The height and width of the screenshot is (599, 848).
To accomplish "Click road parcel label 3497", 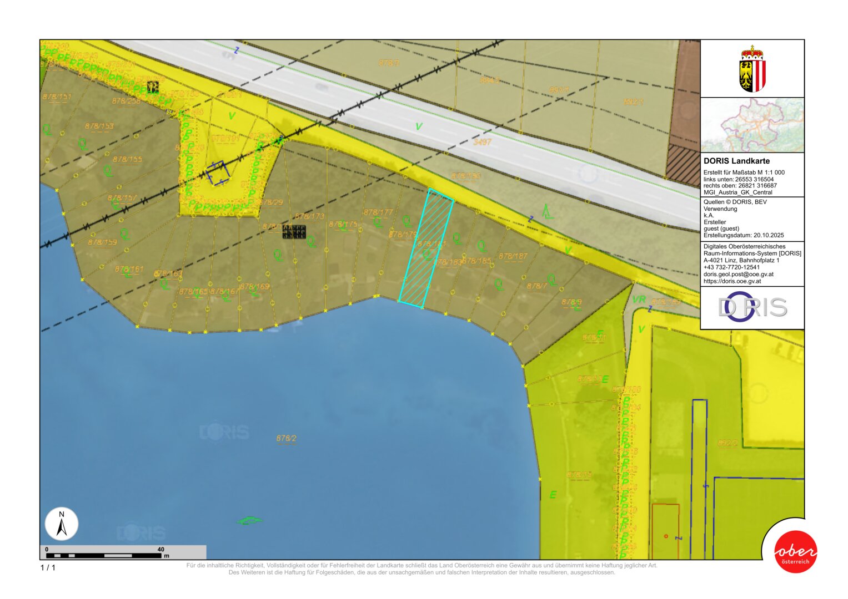I will [x=482, y=142].
